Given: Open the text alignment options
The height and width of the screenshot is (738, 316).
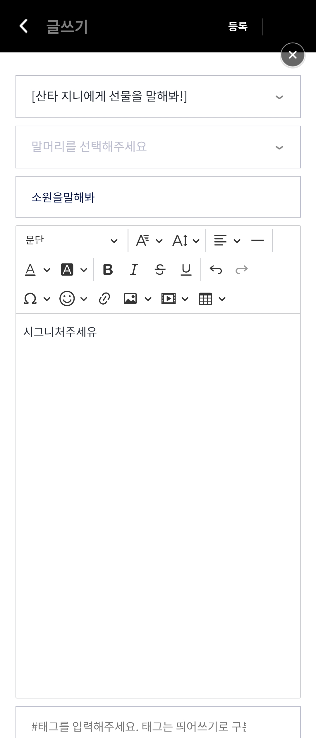Looking at the screenshot, I should click(227, 241).
